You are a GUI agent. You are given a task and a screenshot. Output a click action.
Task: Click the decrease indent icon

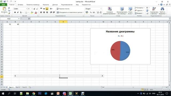51,13
